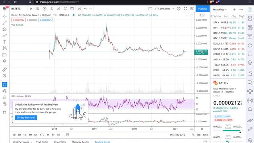Click the trash remove drawings icon

(4, 112)
